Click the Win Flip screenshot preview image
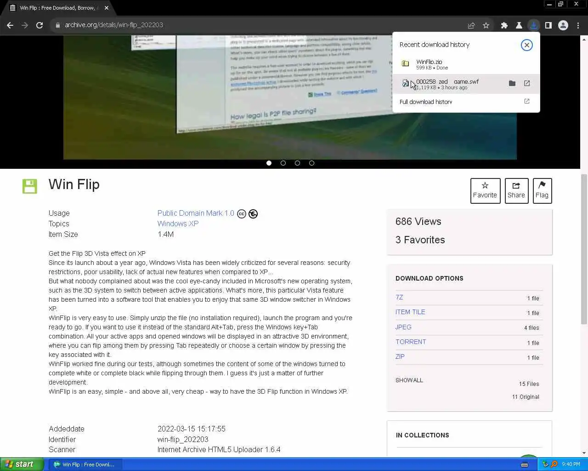 pos(290,98)
